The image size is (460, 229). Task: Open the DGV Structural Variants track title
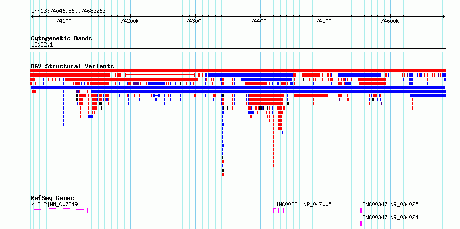coord(72,66)
